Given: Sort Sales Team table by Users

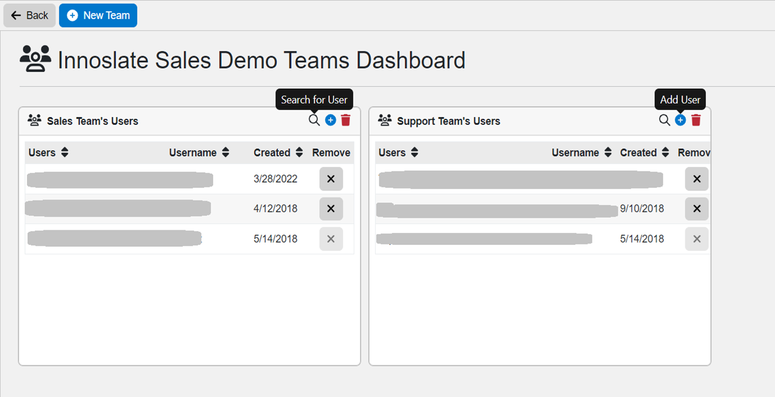Looking at the screenshot, I should [x=65, y=152].
